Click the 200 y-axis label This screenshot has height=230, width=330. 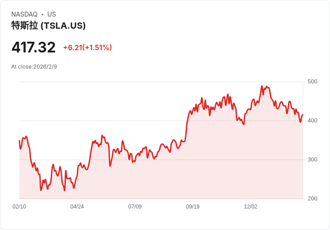312,199
